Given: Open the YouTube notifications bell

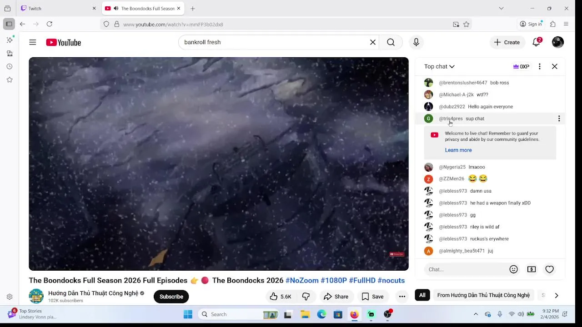Looking at the screenshot, I should pyautogui.click(x=537, y=42).
